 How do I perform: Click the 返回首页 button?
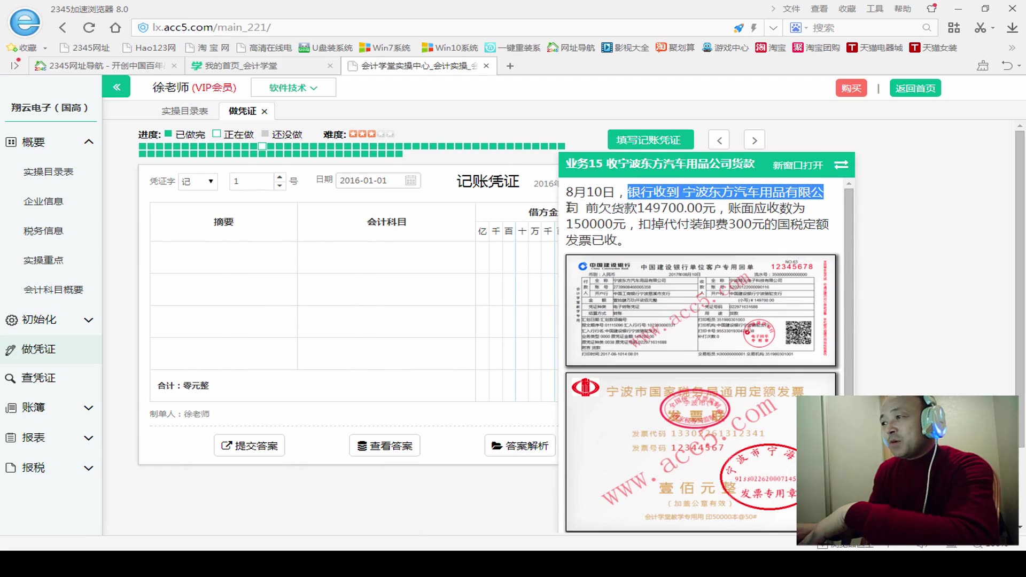coord(915,88)
